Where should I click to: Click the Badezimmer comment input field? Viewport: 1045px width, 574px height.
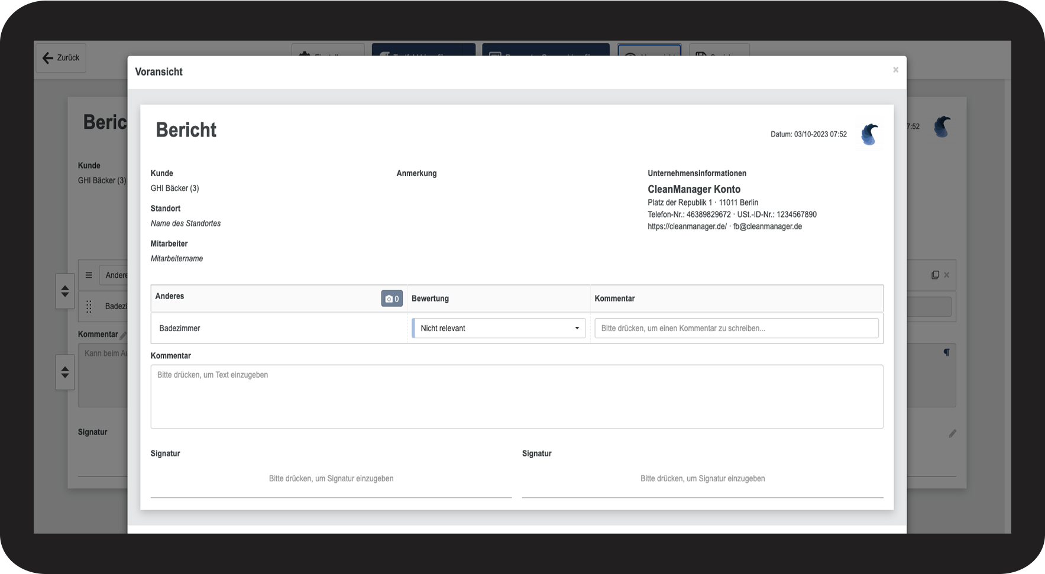(736, 328)
